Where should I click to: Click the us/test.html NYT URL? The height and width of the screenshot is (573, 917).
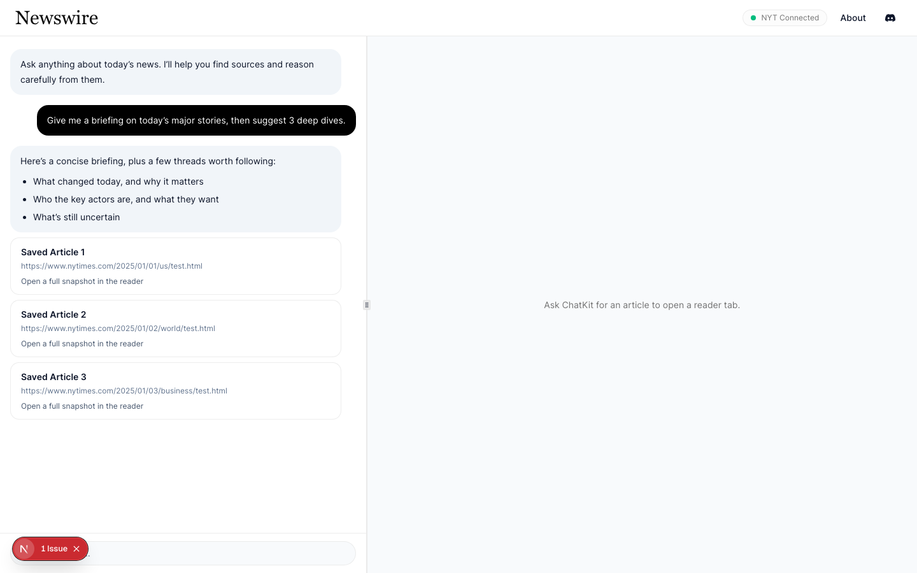pos(111,266)
